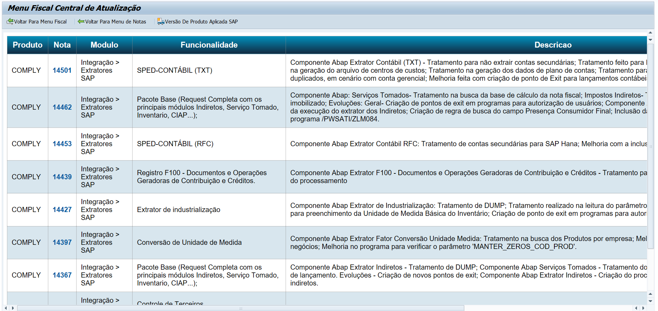Select the Conversão de Unidade de Medida cell
Image resolution: width=658 pixels, height=311 pixels.
pyautogui.click(x=209, y=242)
